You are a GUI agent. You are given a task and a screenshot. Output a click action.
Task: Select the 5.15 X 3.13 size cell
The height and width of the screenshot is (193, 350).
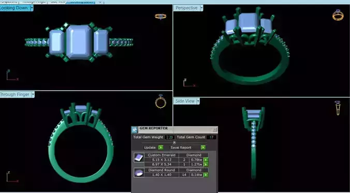[x=162, y=160]
